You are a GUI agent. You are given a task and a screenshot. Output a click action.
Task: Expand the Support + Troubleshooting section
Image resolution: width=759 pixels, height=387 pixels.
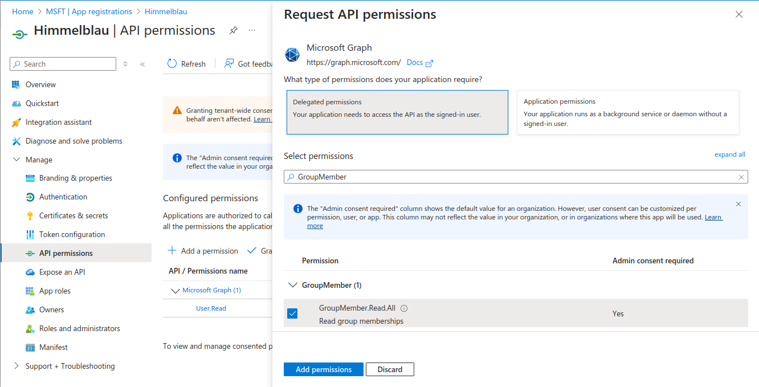tap(16, 366)
